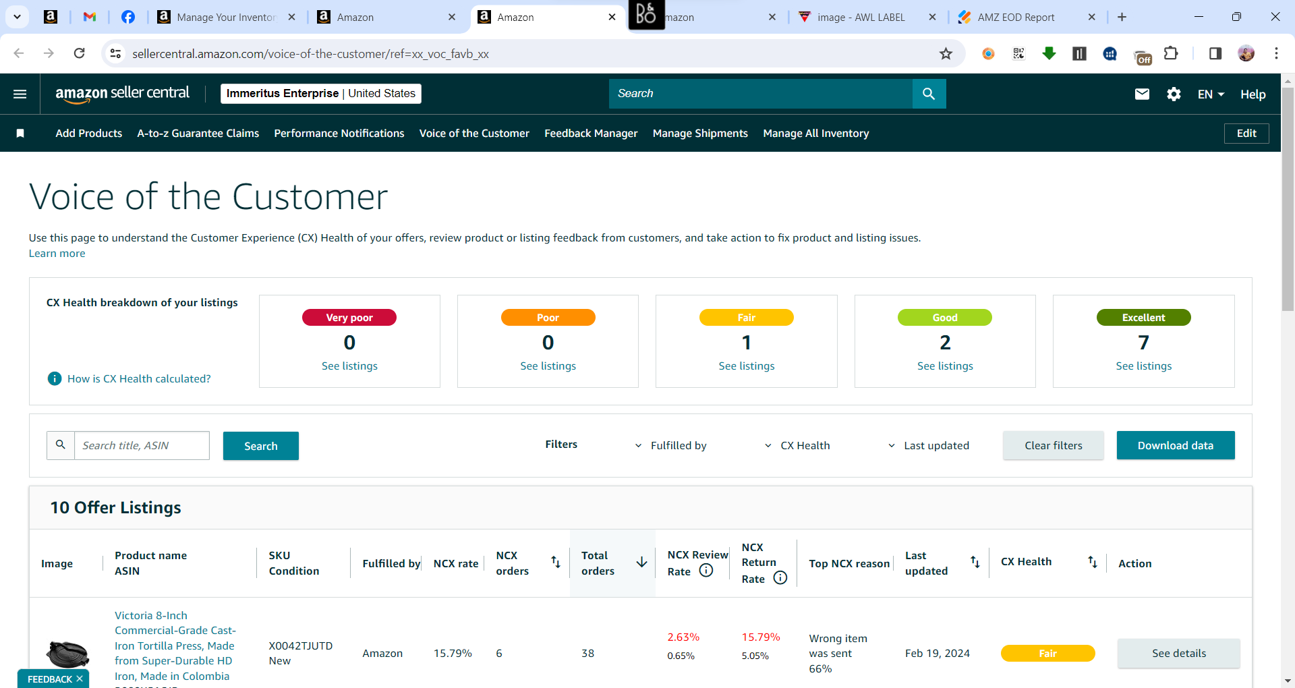Click the magnifier search button in header
This screenshot has width=1295, height=688.
[929, 94]
